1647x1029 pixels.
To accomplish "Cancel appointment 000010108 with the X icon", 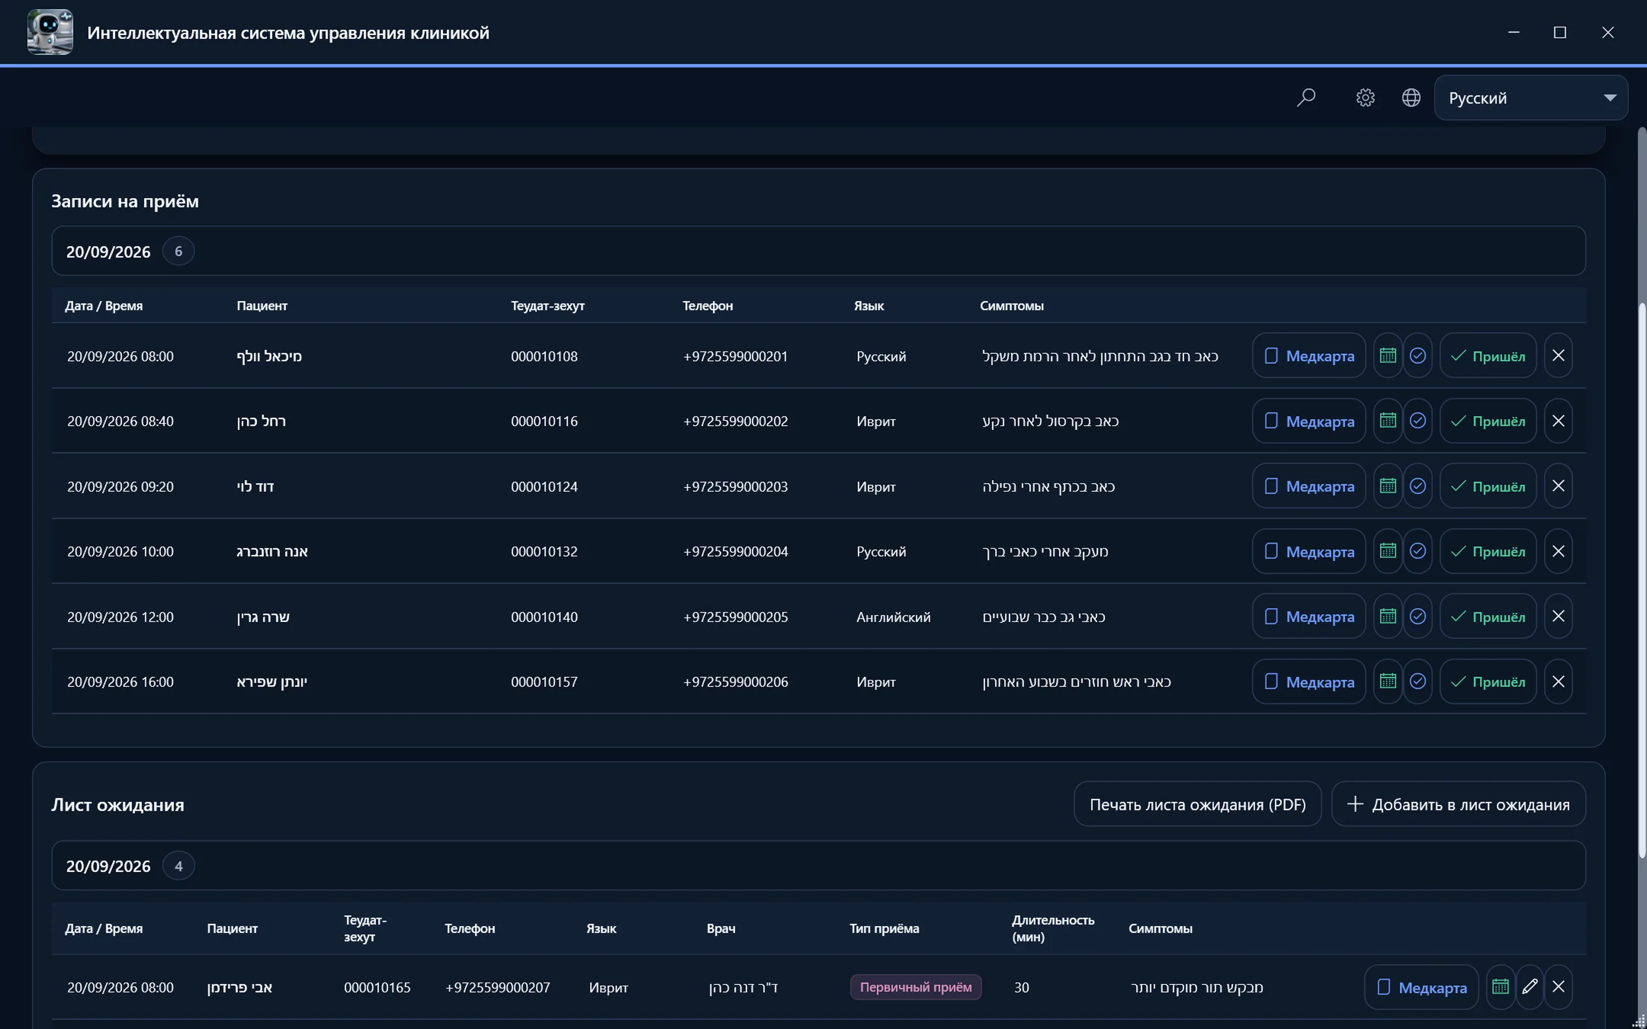I will pyautogui.click(x=1558, y=355).
